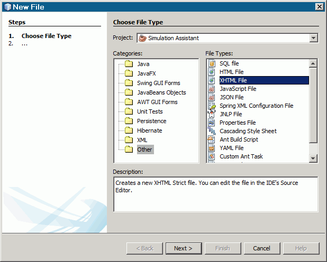Click the Unit Tests folder icon

point(129,111)
